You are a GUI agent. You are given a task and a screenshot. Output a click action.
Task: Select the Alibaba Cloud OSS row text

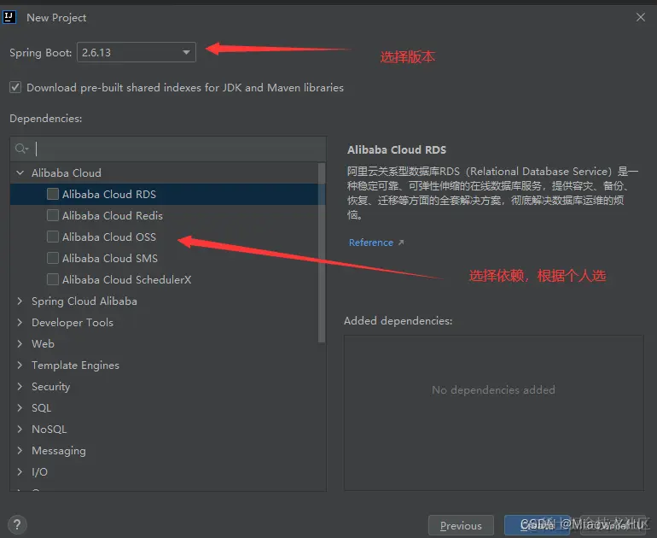(x=109, y=237)
